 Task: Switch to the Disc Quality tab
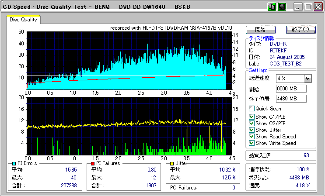(x=23, y=19)
